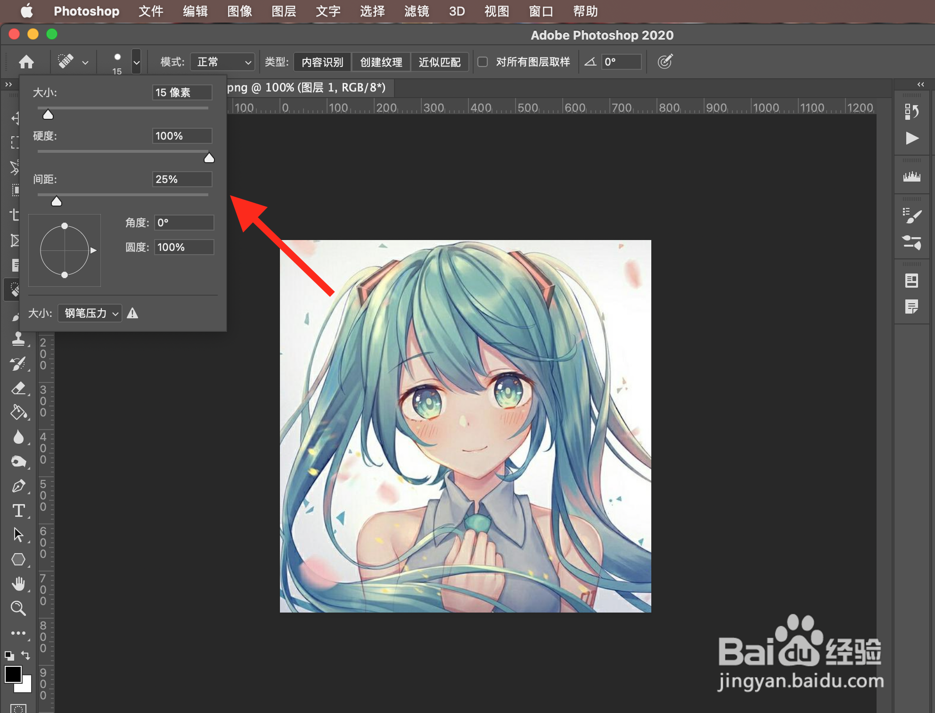
Task: Select the 内容识别 type button
Action: coord(322,62)
